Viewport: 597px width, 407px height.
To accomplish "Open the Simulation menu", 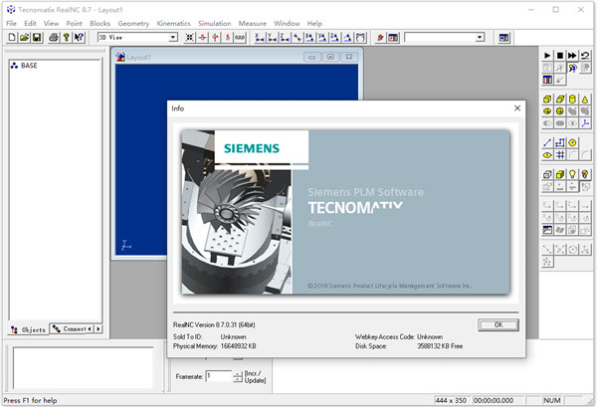I will [213, 22].
